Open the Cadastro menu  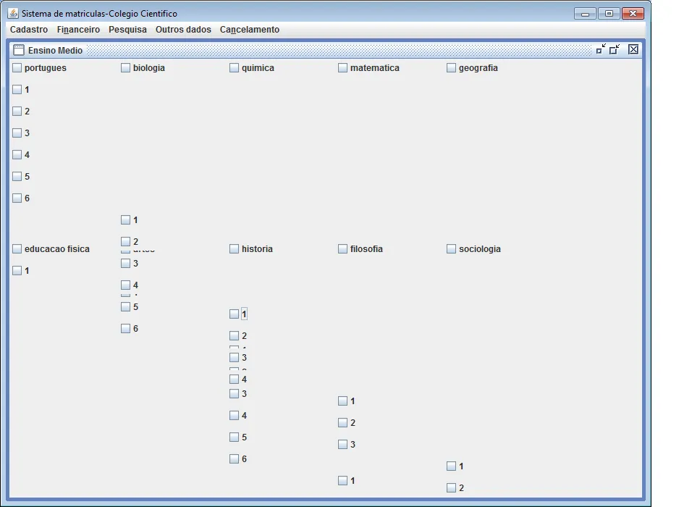pyautogui.click(x=29, y=30)
